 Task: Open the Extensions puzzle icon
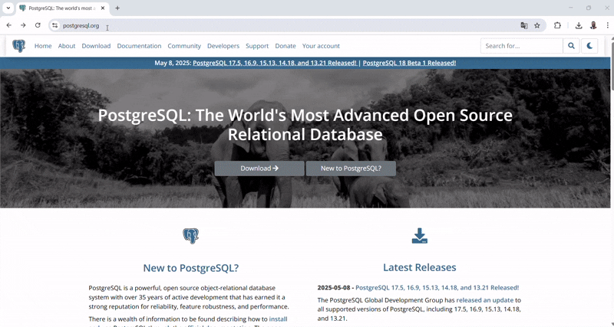click(x=557, y=25)
